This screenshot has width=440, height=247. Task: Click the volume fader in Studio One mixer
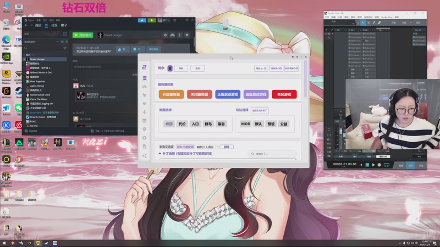341,132
